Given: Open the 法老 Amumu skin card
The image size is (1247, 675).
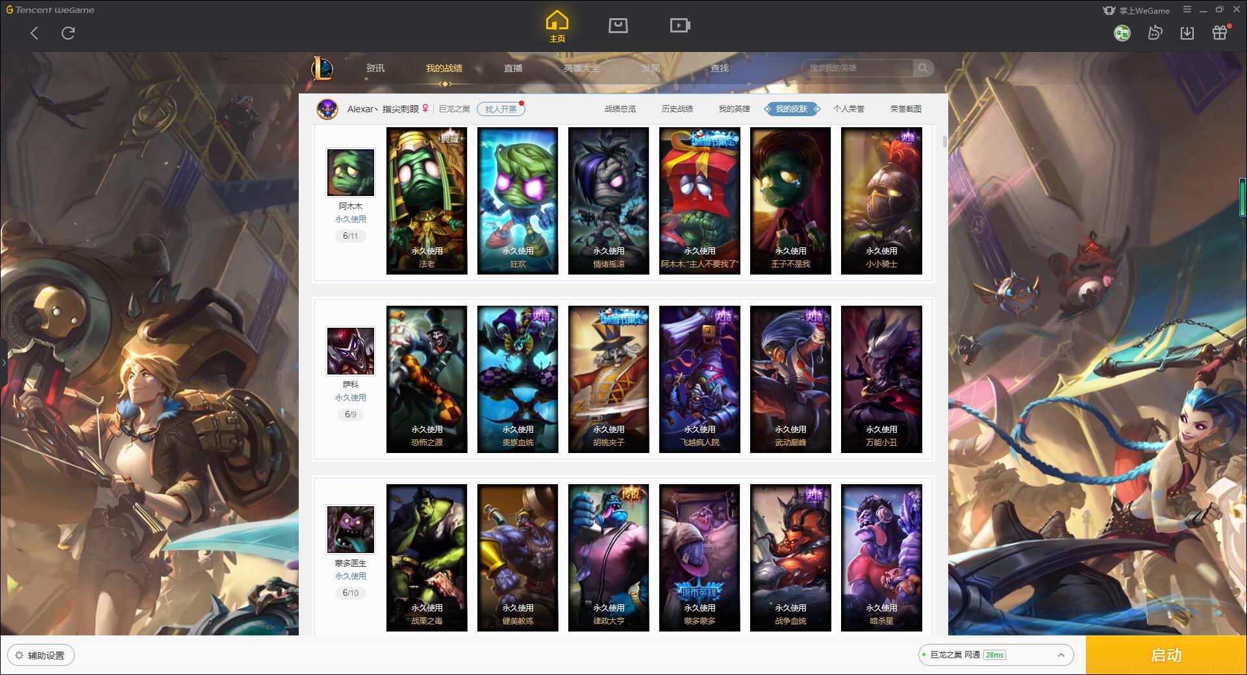Looking at the screenshot, I should [427, 201].
